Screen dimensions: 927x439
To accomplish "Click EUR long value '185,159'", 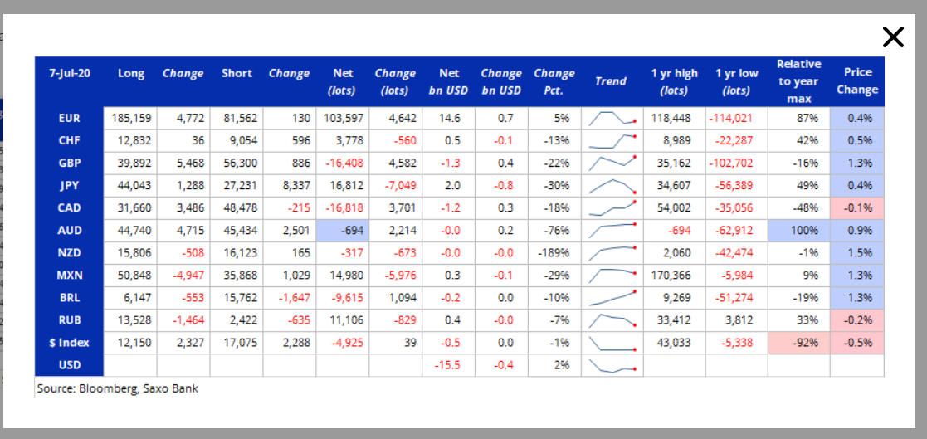I will pyautogui.click(x=131, y=118).
